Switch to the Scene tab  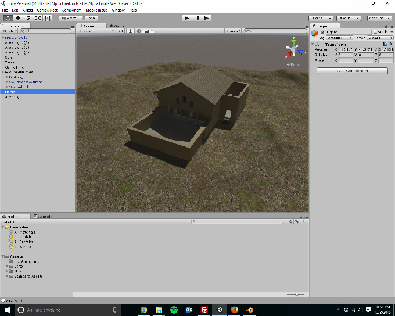point(91,26)
